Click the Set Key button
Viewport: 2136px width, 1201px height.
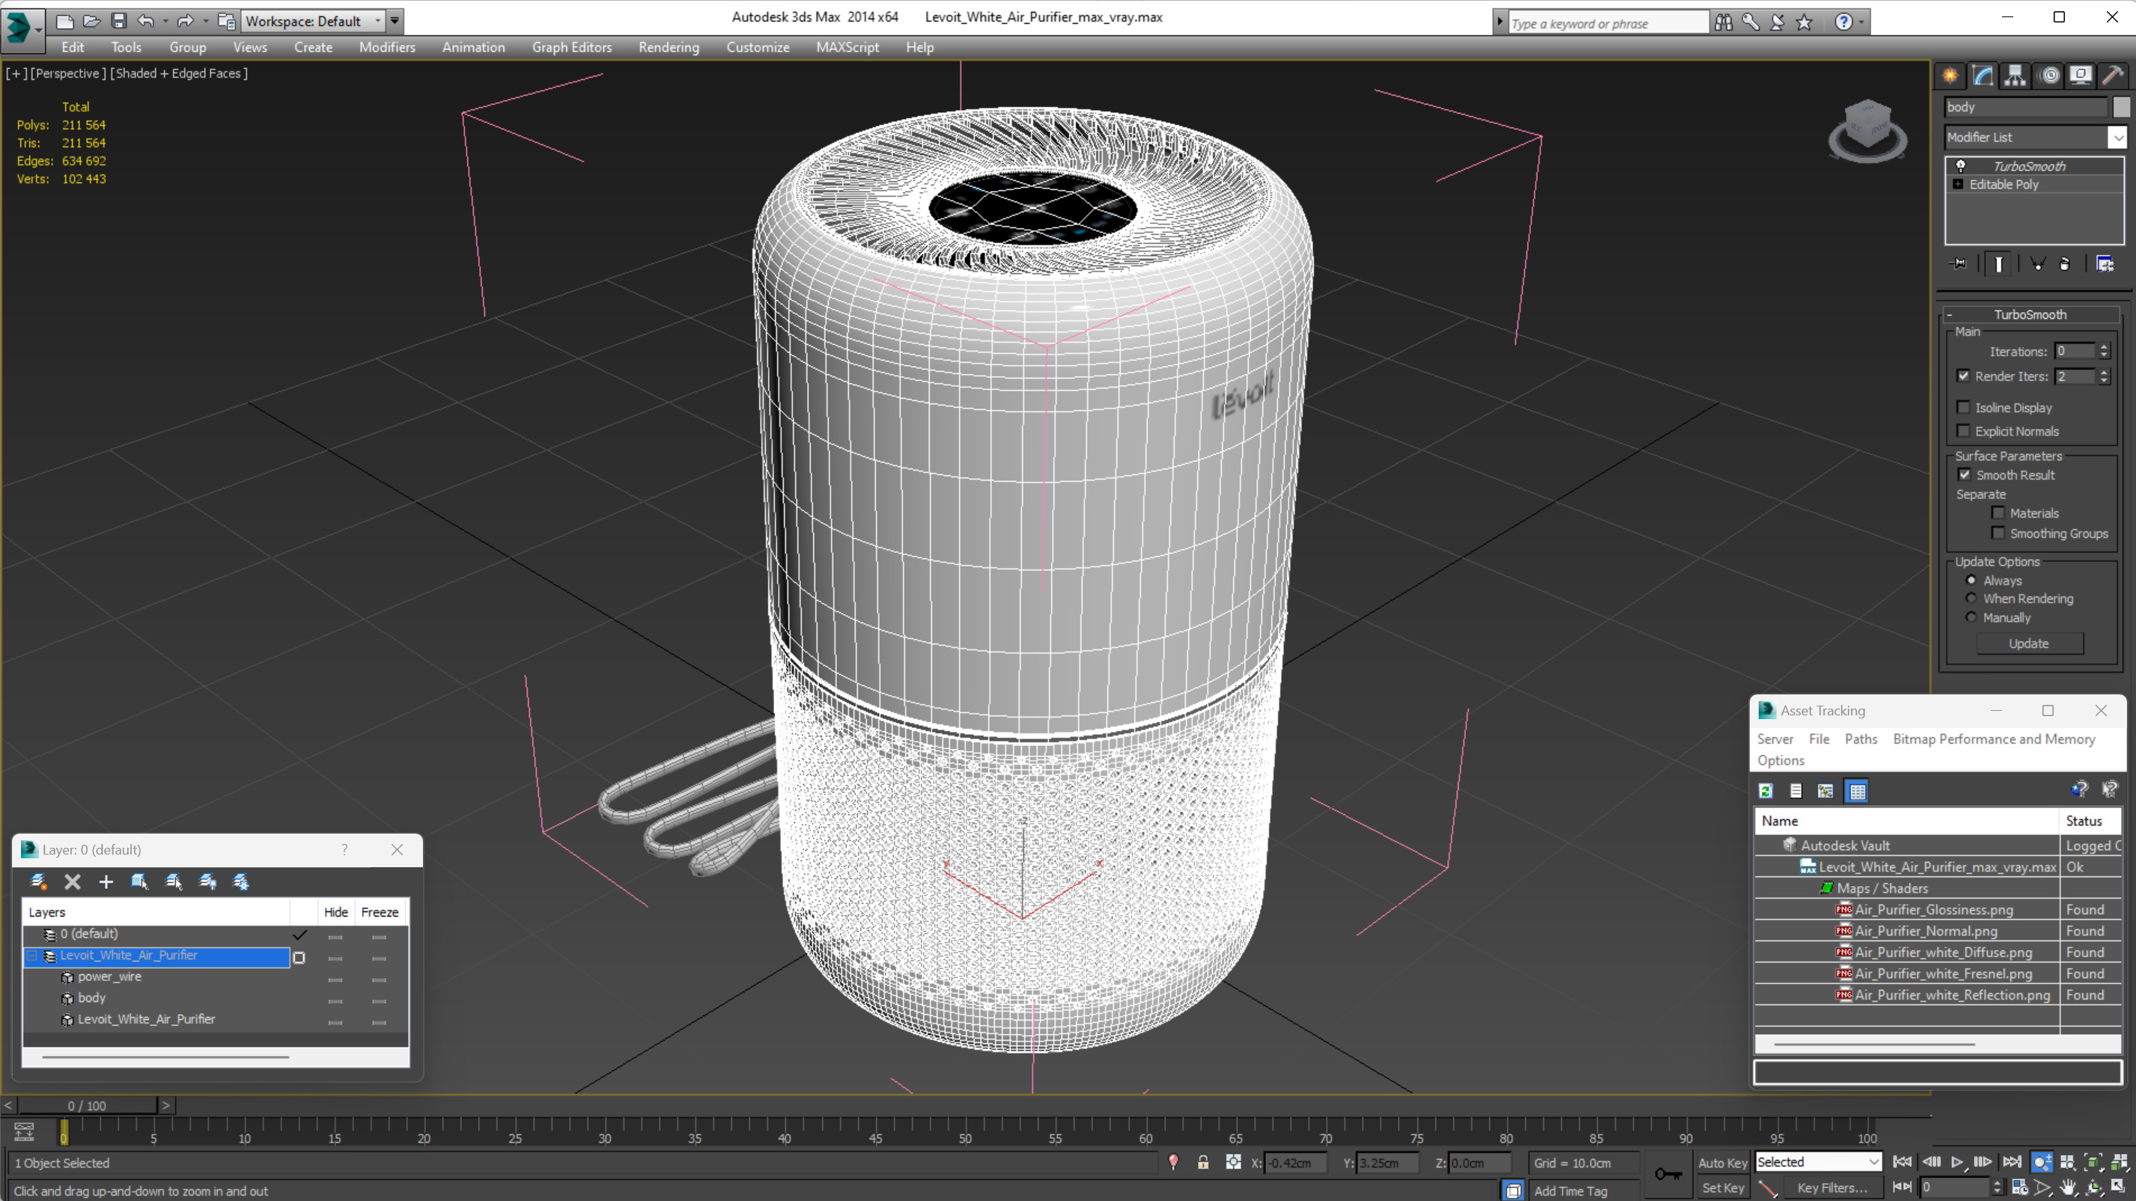(1721, 1188)
